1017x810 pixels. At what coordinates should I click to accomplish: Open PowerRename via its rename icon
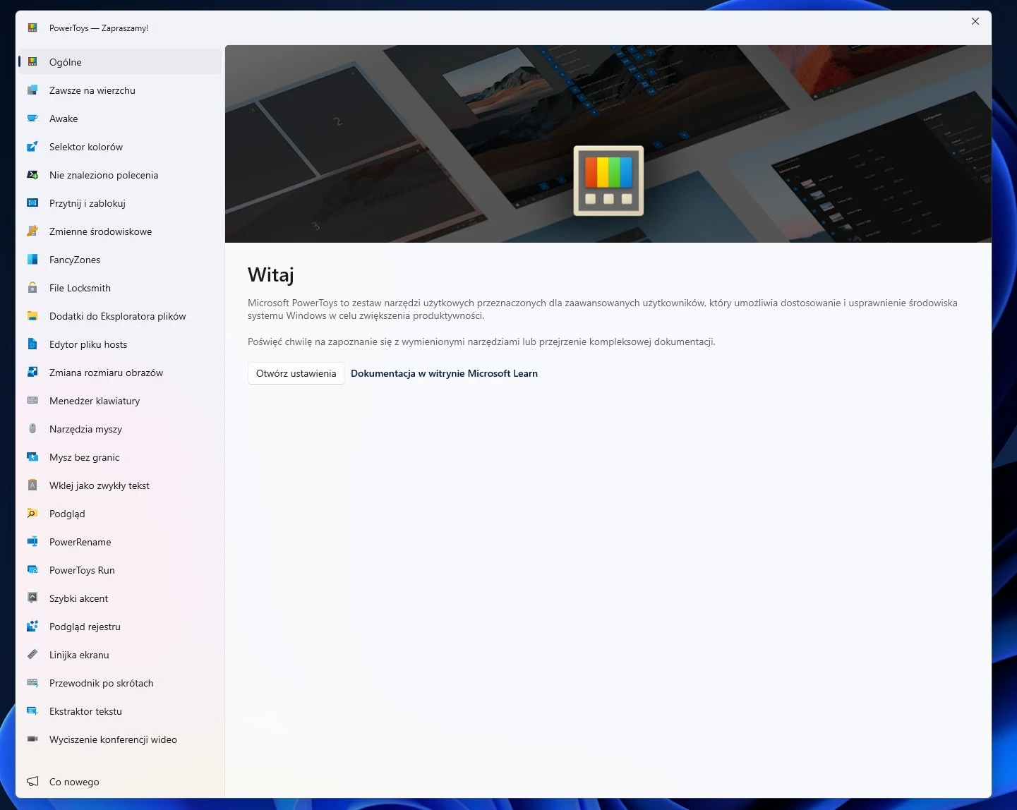tap(32, 542)
